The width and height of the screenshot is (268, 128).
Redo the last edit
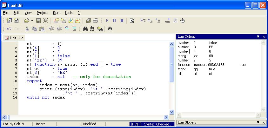[17, 29]
